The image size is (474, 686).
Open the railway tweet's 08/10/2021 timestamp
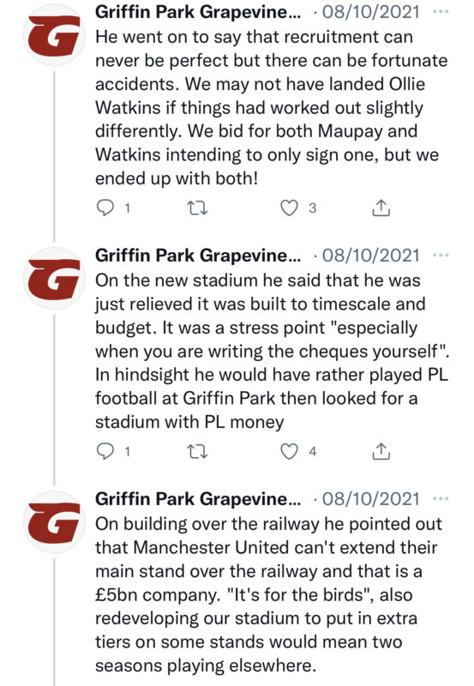pos(371,499)
